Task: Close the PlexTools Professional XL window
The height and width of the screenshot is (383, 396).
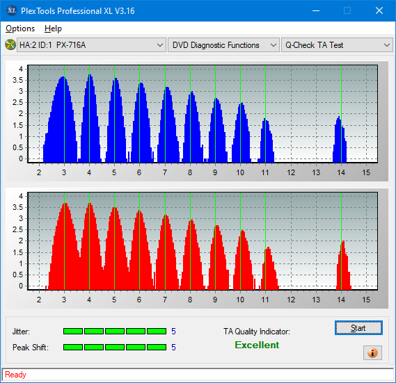Action: click(379, 10)
